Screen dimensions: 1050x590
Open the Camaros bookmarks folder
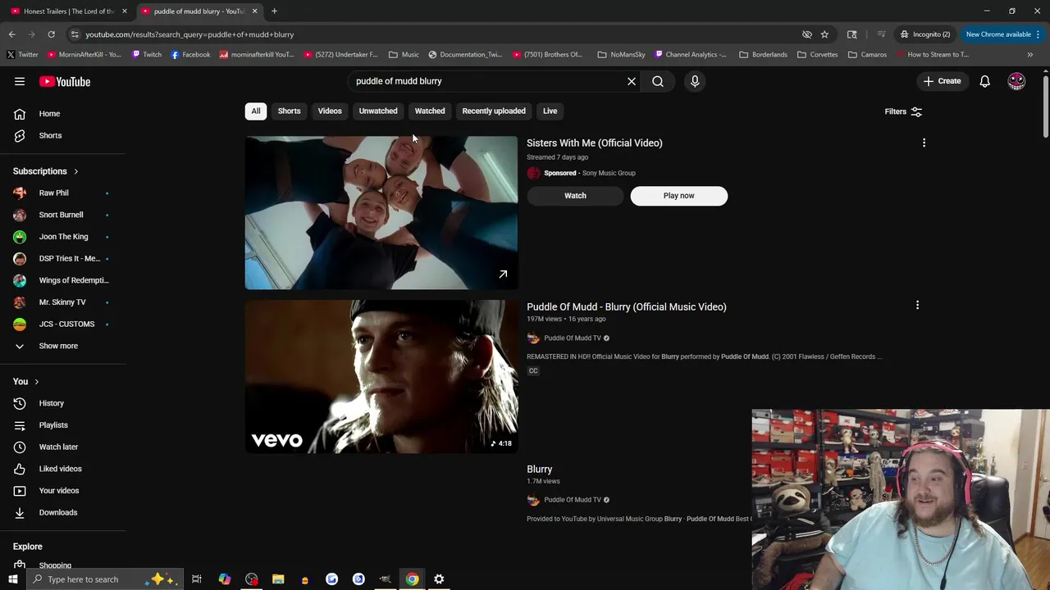(867, 54)
